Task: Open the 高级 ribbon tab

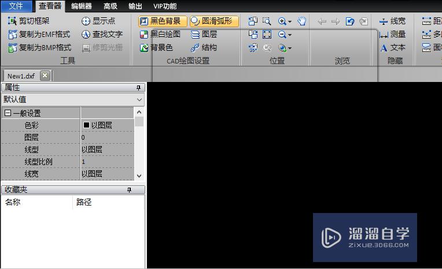Action: coord(110,6)
